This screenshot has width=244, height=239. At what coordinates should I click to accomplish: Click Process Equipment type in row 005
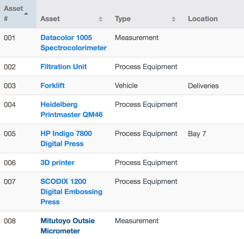pos(146,134)
